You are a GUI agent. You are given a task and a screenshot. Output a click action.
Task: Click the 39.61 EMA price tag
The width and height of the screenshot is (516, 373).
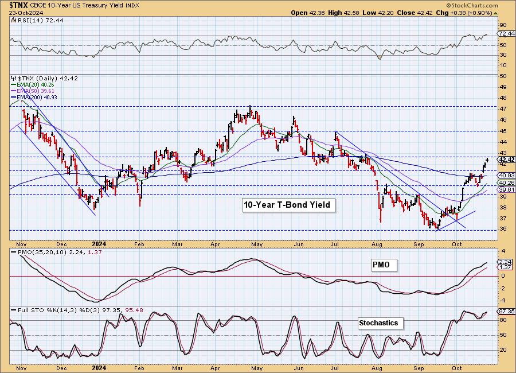(x=506, y=190)
